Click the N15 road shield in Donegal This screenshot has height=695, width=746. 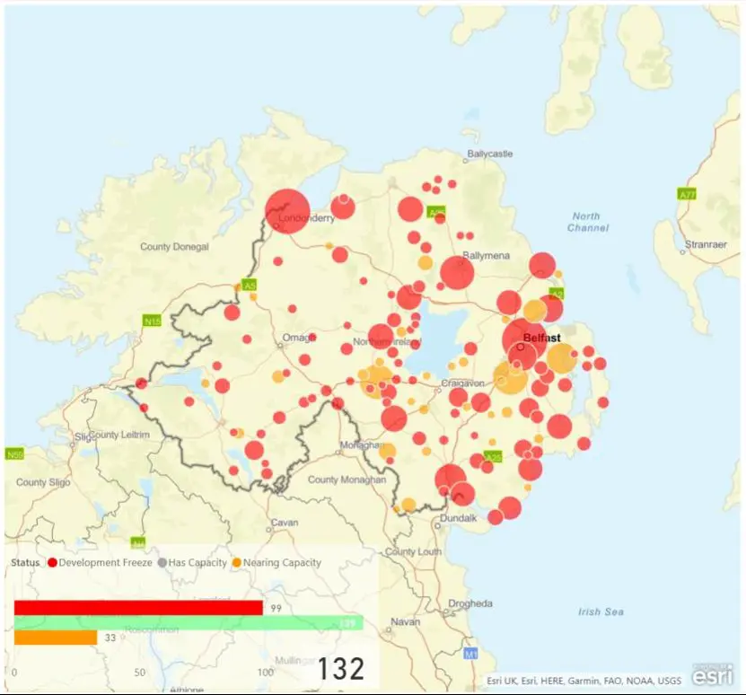coord(152,320)
